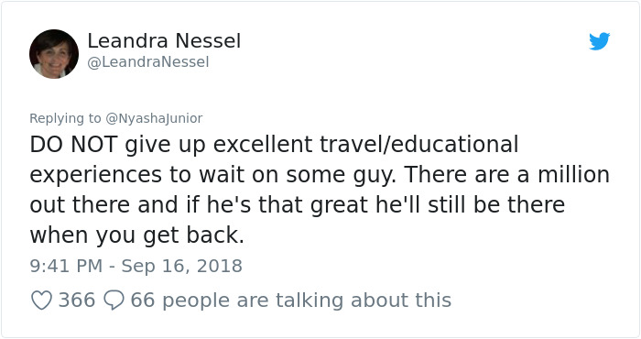This screenshot has height=339, width=641.
Task: Click the 366 likes count
Action: point(77,301)
